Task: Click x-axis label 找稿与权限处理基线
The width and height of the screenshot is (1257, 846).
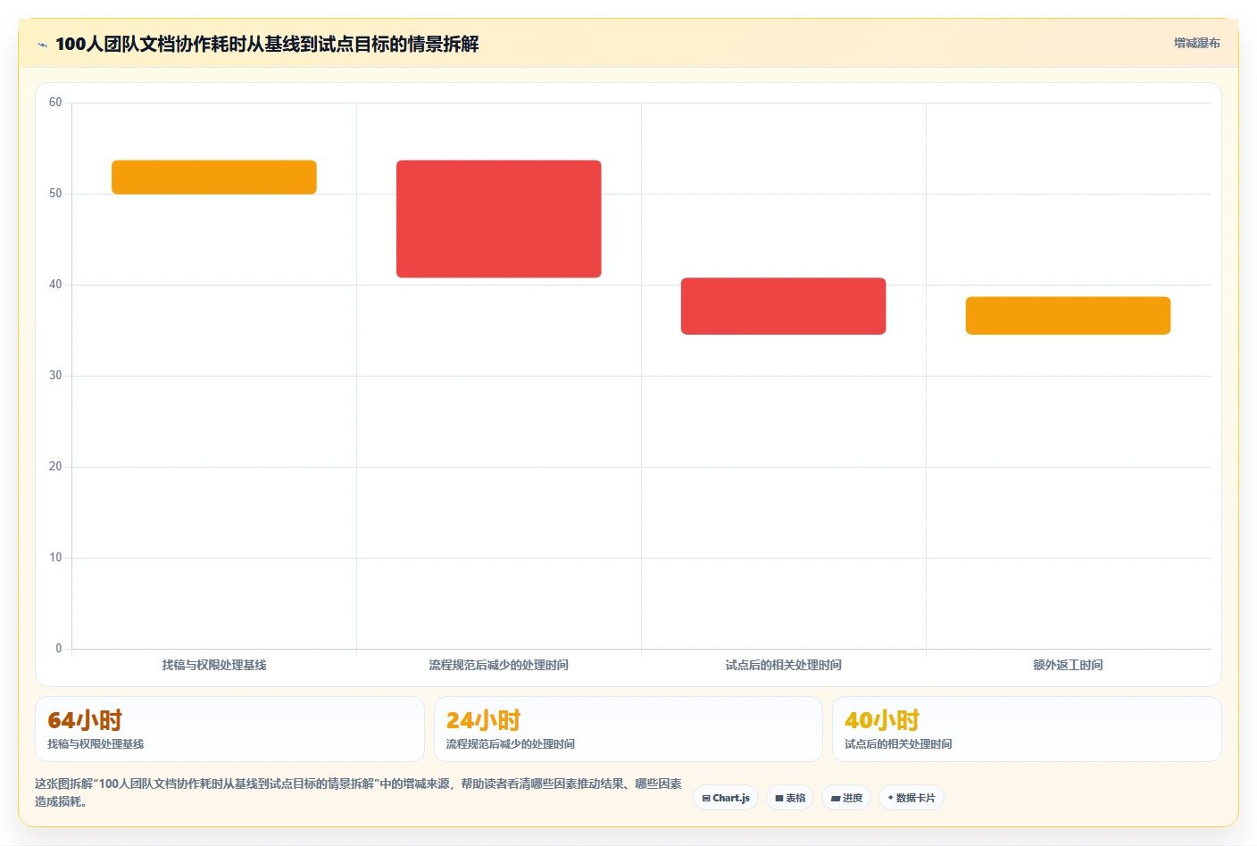Action: tap(214, 665)
